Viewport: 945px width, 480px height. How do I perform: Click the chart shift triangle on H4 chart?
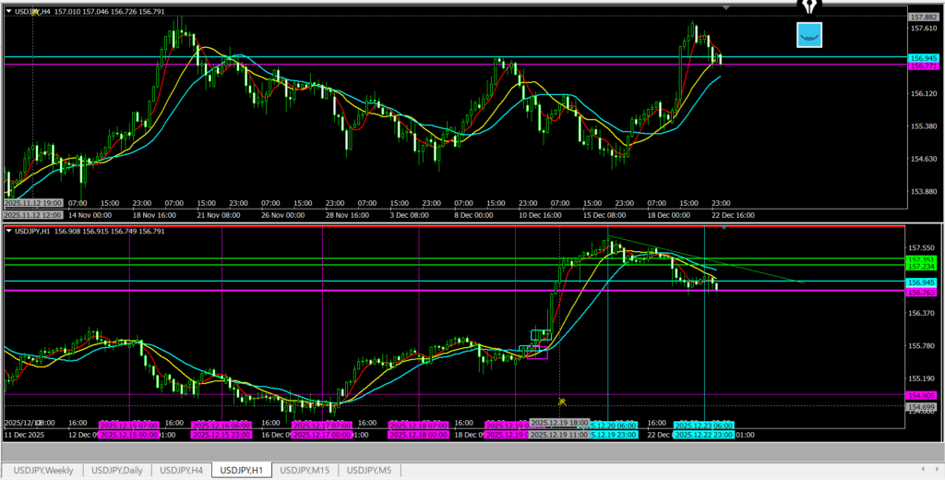(726, 7)
